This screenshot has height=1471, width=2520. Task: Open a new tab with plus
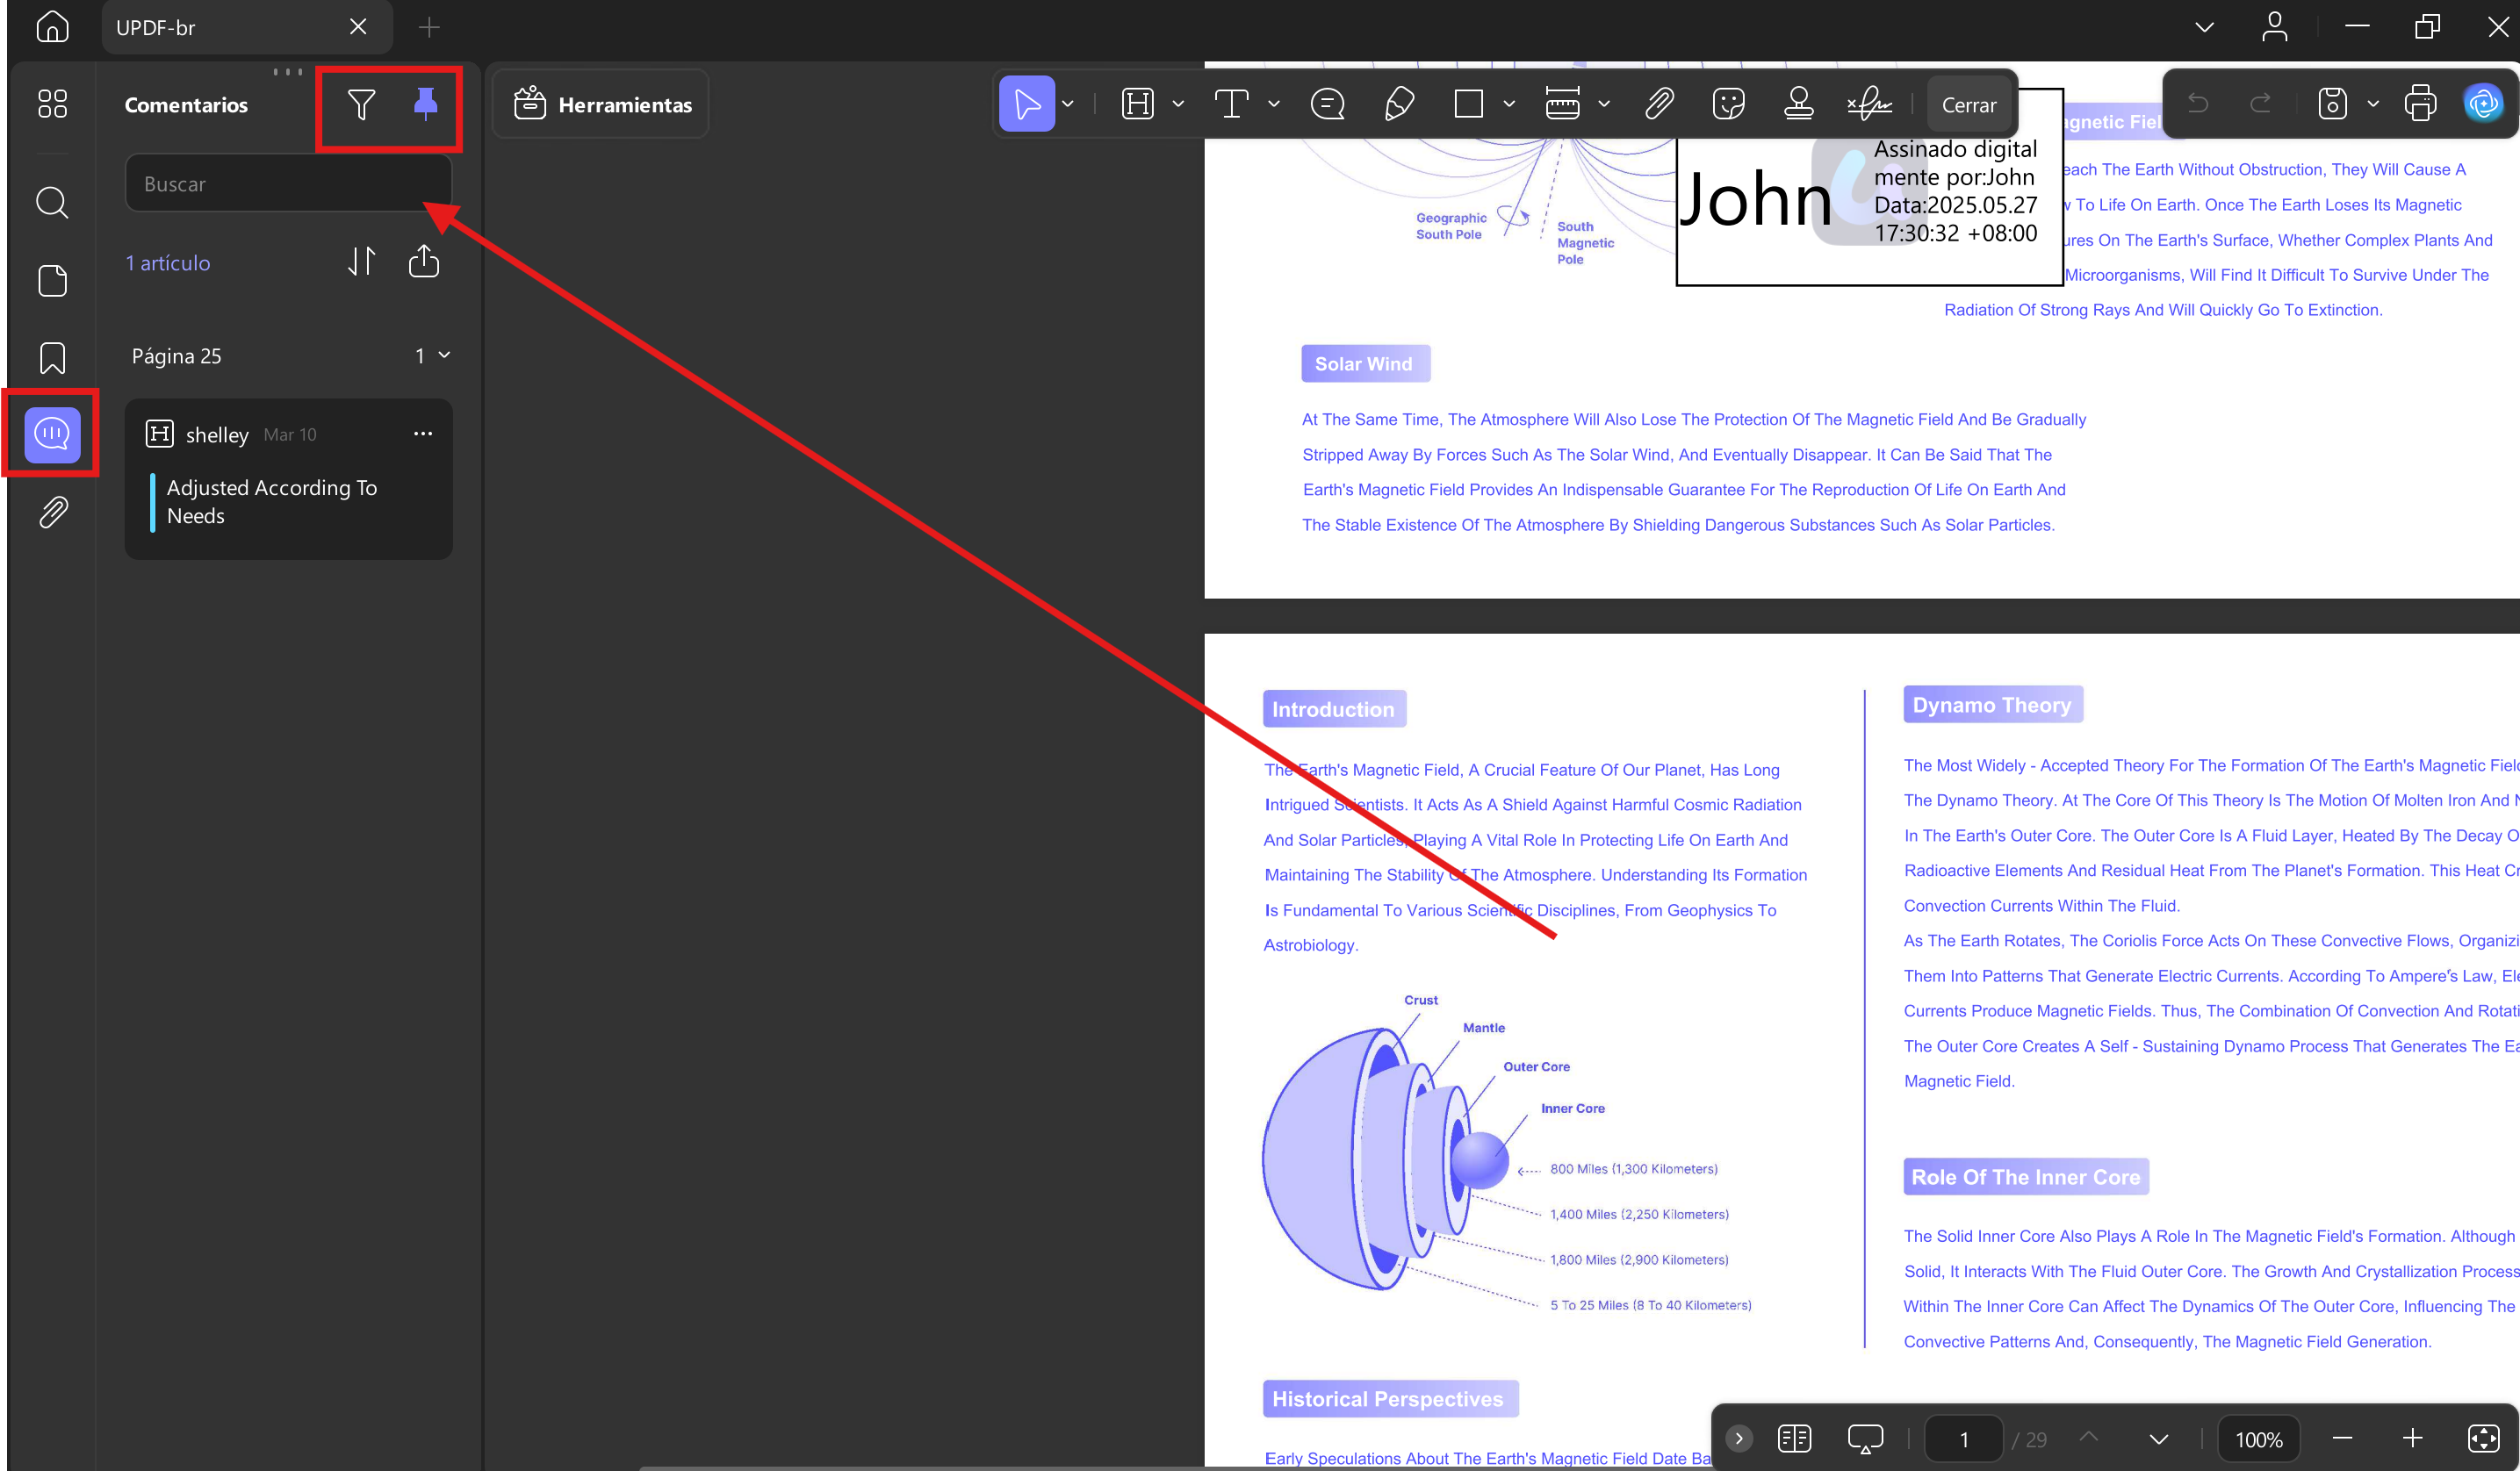coord(429,27)
